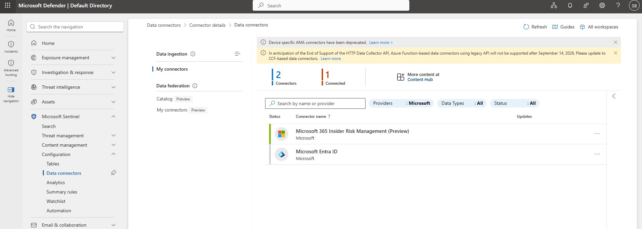
Task: Sort by Connector name arrow
Action: [329, 117]
